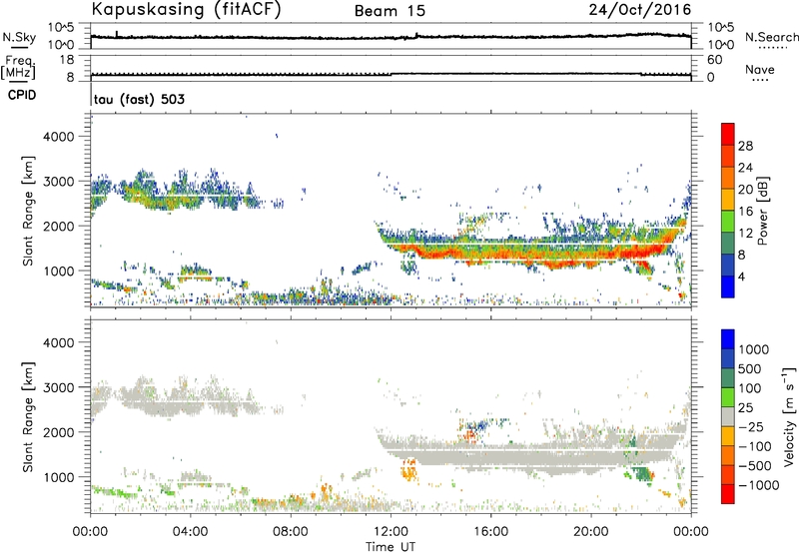Click the 12:00 time tick label

pyautogui.click(x=391, y=532)
